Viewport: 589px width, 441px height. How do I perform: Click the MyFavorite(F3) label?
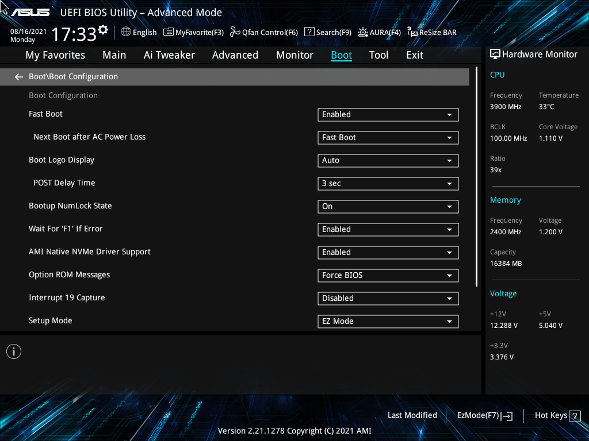(200, 33)
